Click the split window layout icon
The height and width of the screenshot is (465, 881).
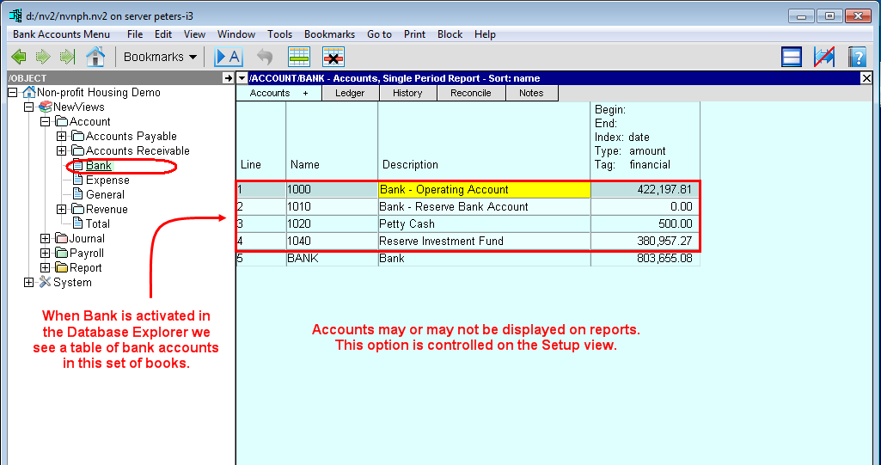(x=792, y=57)
